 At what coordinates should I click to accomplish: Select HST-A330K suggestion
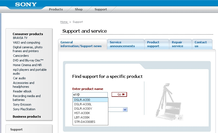tap(90, 113)
